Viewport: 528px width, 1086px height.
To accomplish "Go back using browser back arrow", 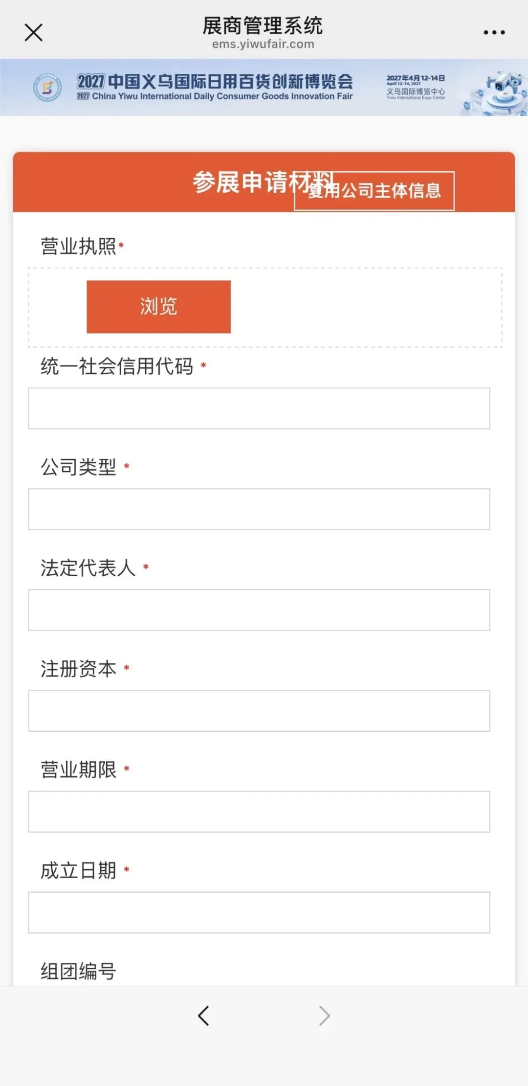I will click(203, 1016).
